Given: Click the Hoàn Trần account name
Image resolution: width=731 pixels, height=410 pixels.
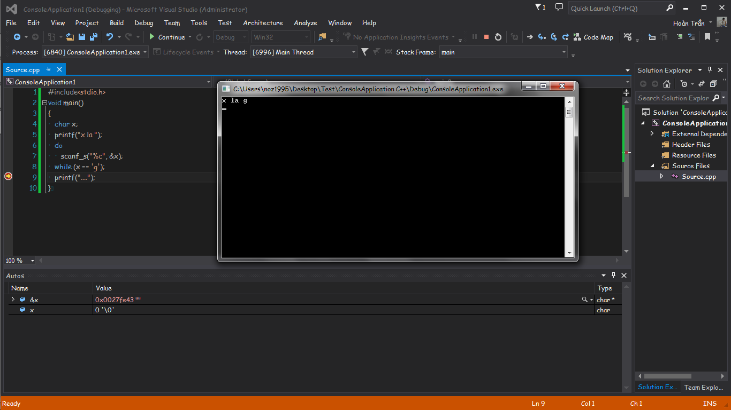Looking at the screenshot, I should coord(689,23).
